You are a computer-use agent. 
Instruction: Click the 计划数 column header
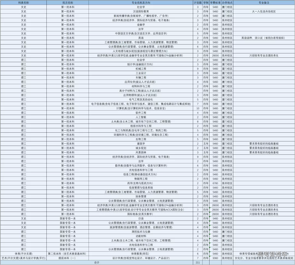pyautogui.click(x=197, y=2)
